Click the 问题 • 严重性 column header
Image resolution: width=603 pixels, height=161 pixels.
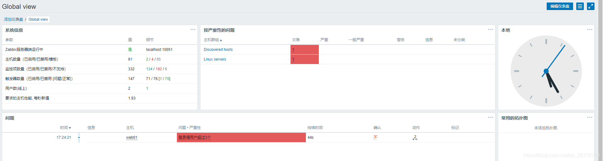(x=189, y=128)
